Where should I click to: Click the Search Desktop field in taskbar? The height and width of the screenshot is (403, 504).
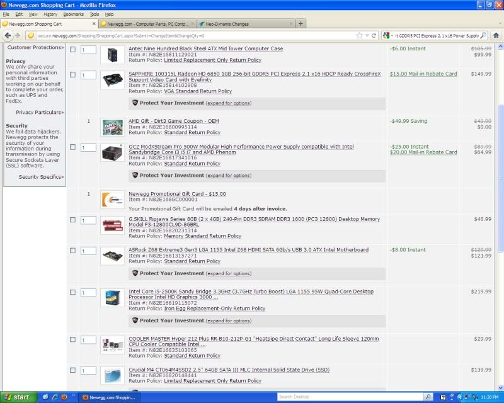(350, 397)
